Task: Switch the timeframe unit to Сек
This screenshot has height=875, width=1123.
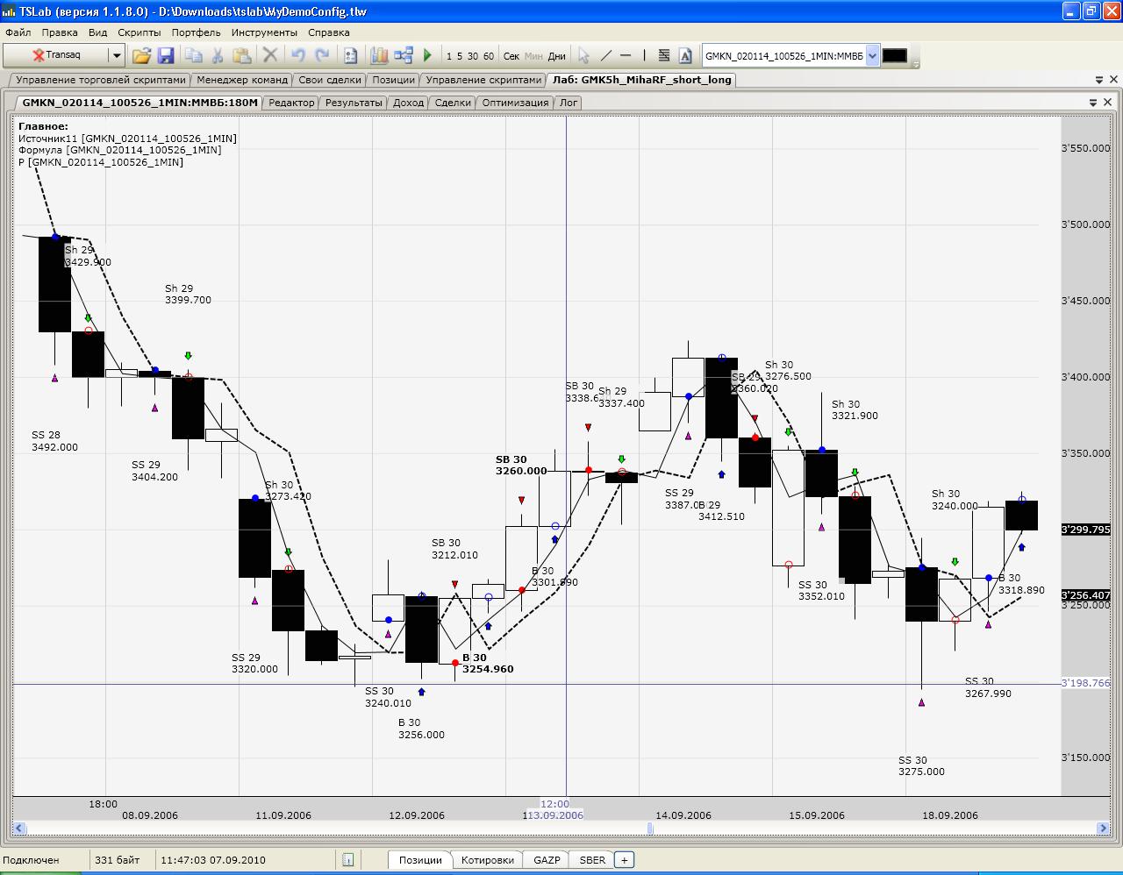Action: pos(511,56)
